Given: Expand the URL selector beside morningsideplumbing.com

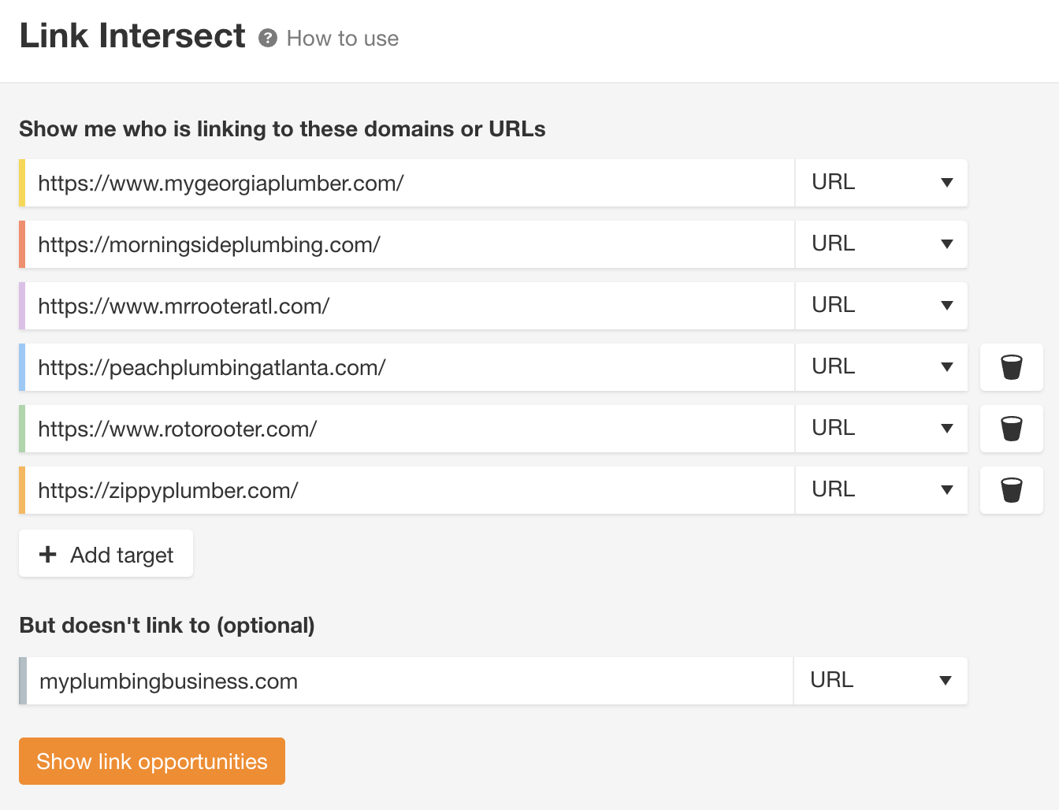Looking at the screenshot, I should point(881,243).
